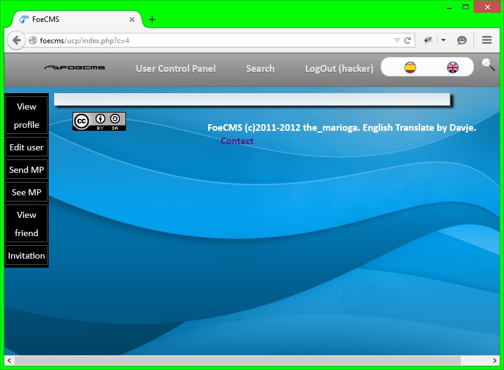Switch language with UK flag icon
Image resolution: width=504 pixels, height=370 pixels.
tap(453, 68)
